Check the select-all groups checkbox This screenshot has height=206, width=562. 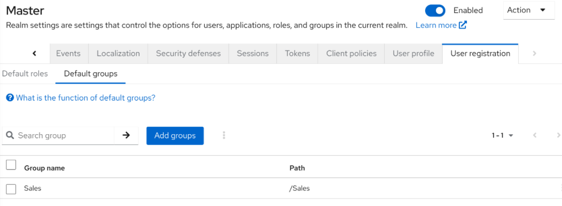[11, 165]
